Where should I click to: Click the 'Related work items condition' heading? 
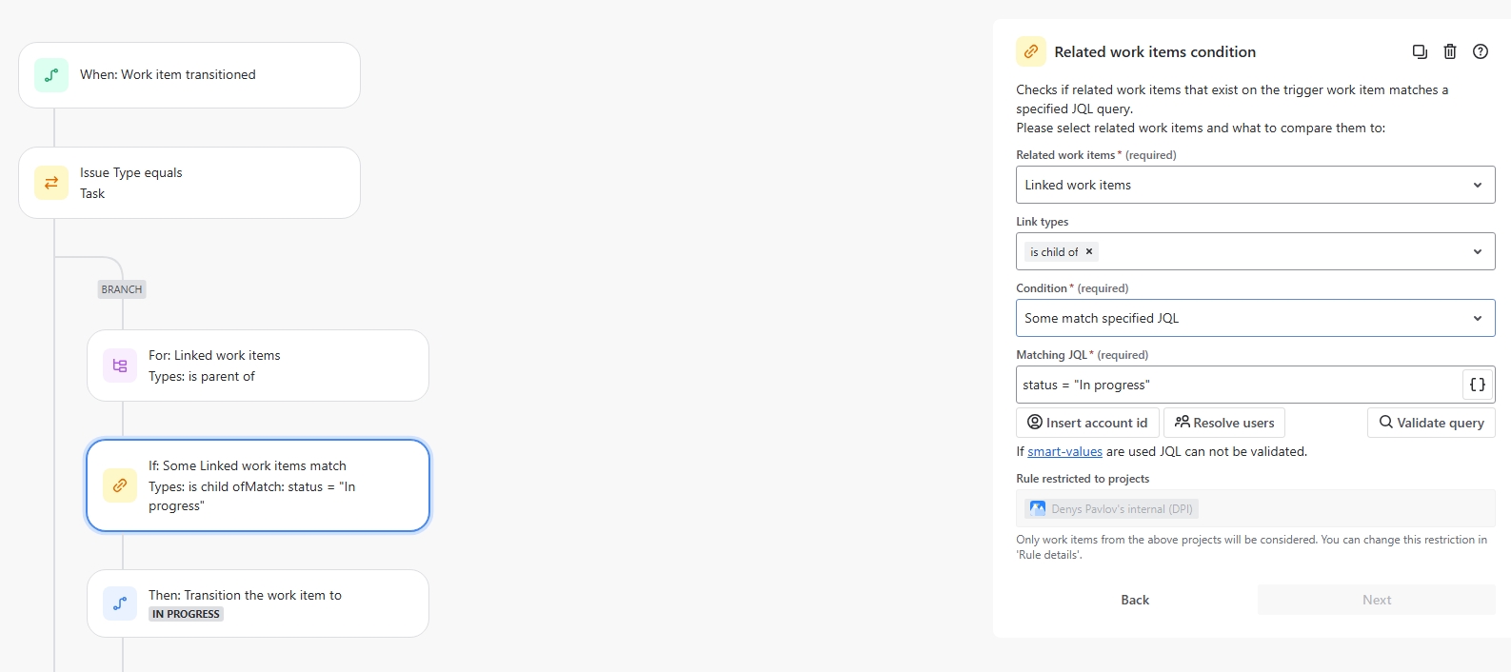pyautogui.click(x=1155, y=51)
